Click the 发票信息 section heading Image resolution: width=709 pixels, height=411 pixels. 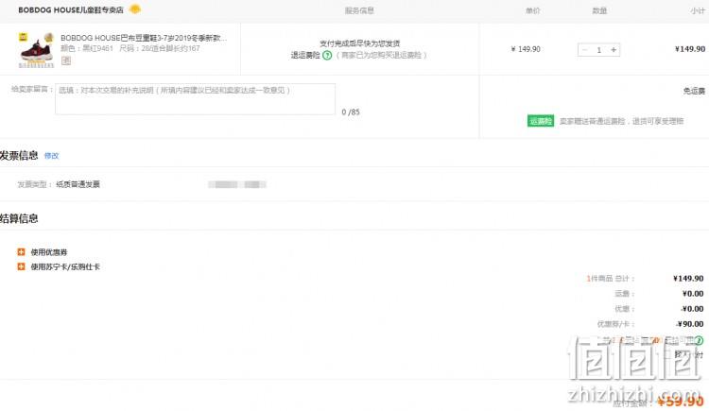click(x=19, y=155)
